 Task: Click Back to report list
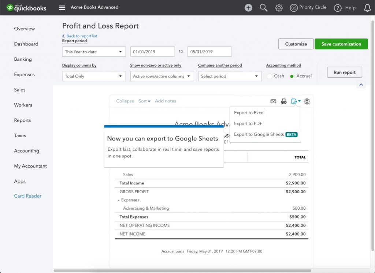(x=79, y=36)
